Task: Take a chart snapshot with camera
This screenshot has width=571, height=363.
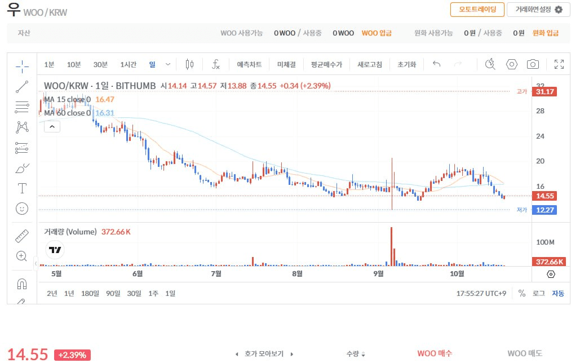Action: [533, 64]
